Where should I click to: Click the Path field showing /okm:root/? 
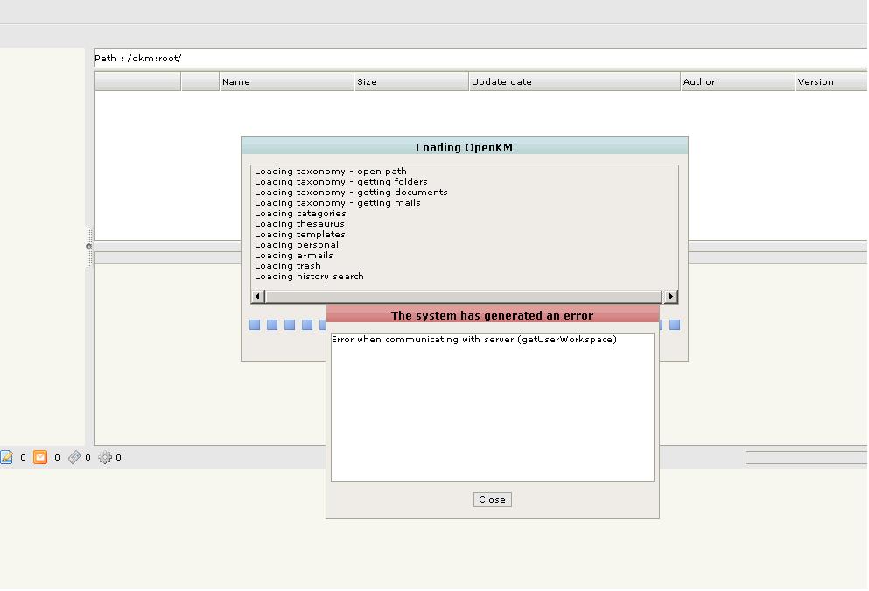(480, 59)
